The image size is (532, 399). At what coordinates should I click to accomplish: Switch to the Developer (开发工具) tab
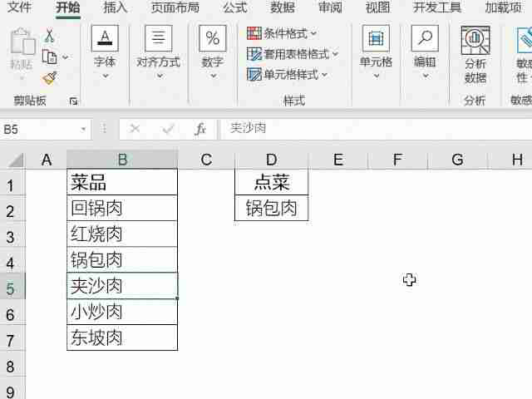click(x=437, y=7)
